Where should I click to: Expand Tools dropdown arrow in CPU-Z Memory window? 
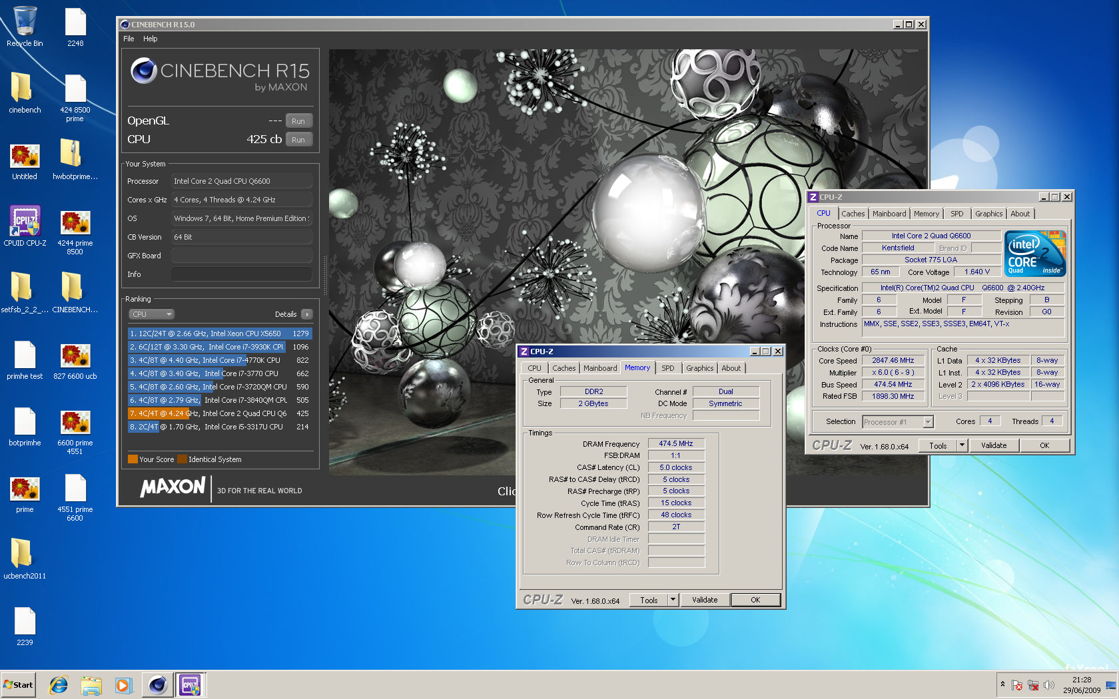673,600
